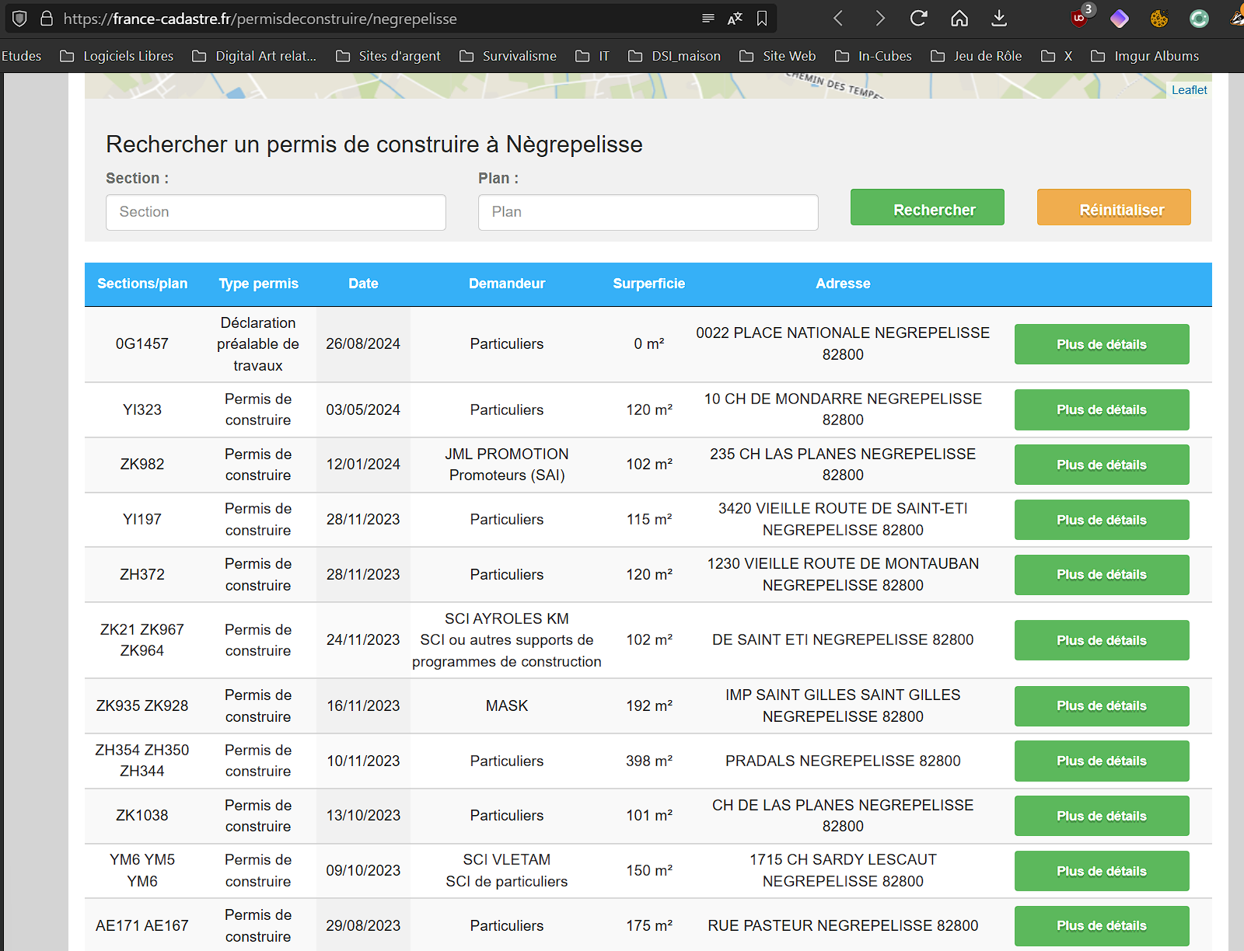
Task: Go to the browser home page icon
Action: pos(959,19)
